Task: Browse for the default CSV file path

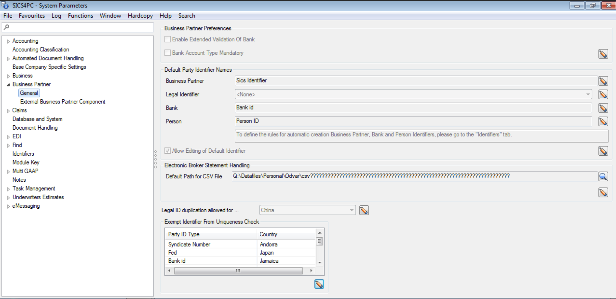Action: tap(603, 177)
